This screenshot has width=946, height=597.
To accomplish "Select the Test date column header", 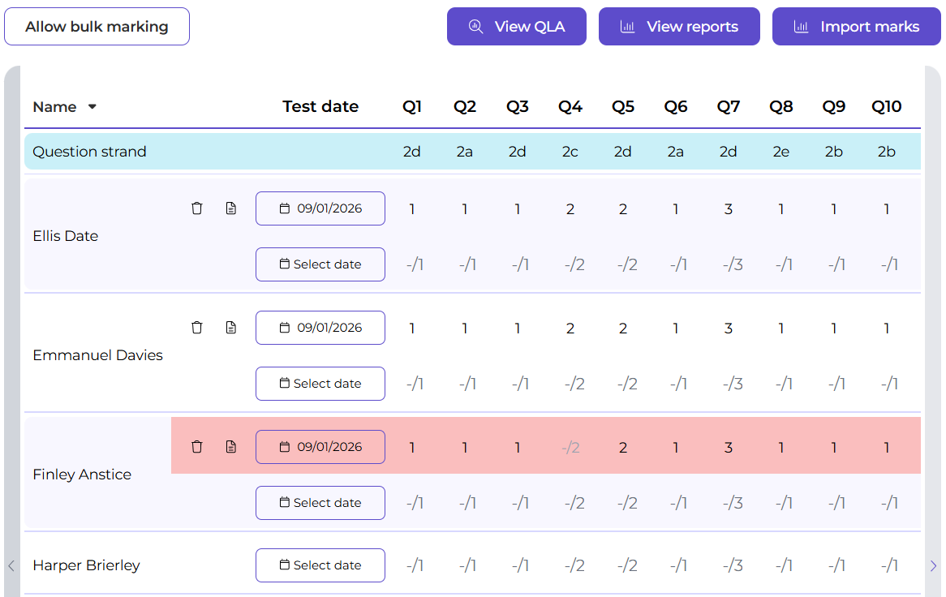I will tap(320, 107).
